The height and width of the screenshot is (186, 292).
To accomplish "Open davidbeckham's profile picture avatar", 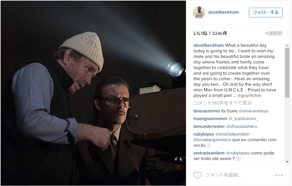I will tap(199, 12).
